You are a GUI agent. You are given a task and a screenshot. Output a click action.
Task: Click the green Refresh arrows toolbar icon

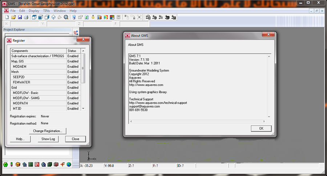pyautogui.click(x=86, y=17)
